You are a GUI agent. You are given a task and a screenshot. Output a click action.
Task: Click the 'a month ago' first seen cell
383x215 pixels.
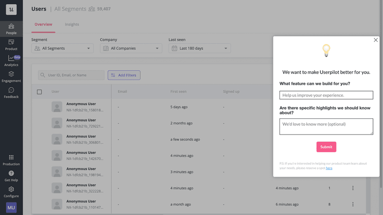[180, 204]
